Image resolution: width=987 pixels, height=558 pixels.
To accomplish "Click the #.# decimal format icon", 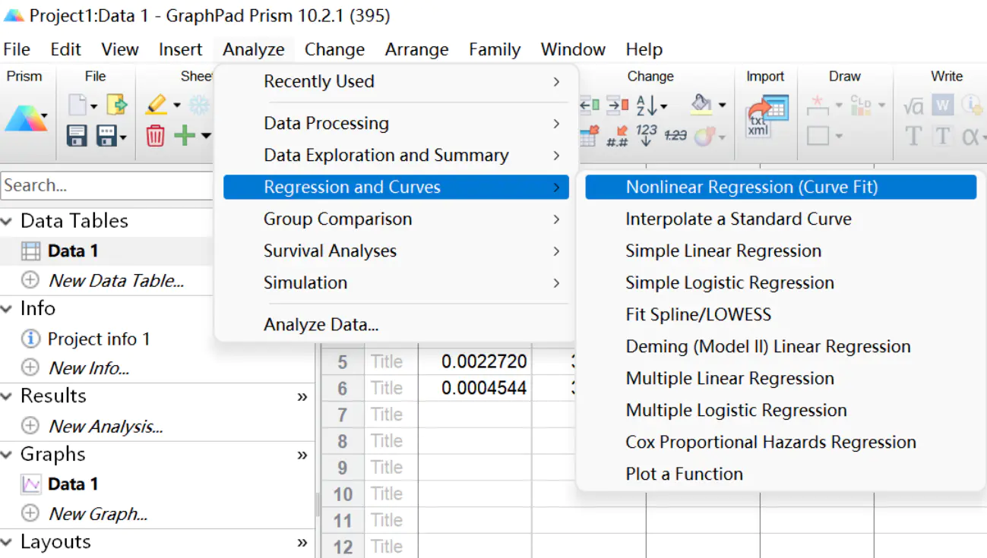I will click(618, 136).
